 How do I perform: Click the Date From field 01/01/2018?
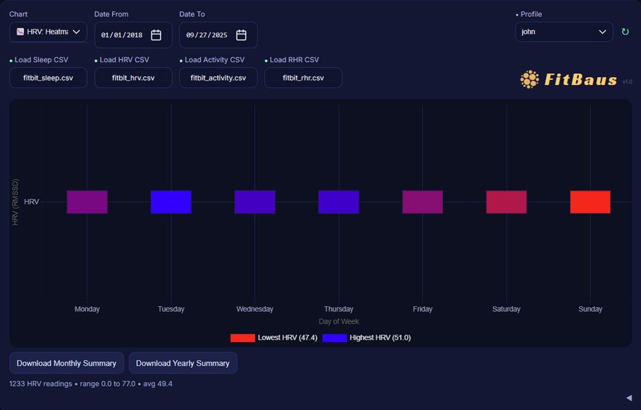click(x=122, y=35)
